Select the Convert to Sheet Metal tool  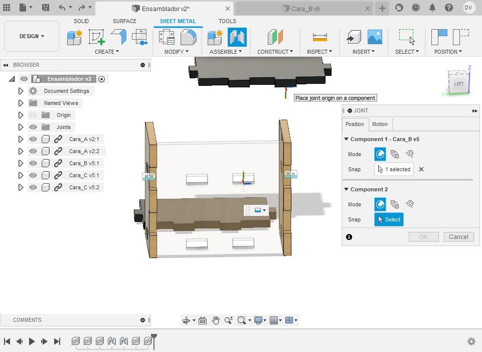(188, 37)
